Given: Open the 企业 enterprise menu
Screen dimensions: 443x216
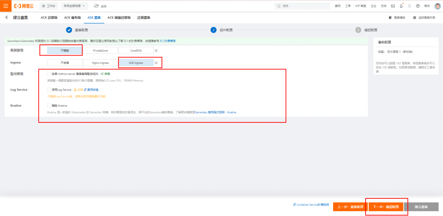Looking at the screenshot, I should coord(373,6).
